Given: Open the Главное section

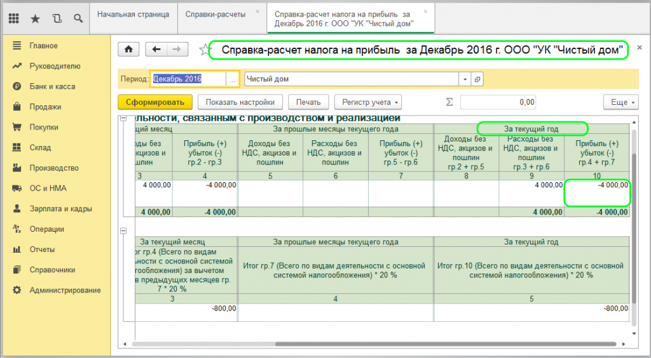Looking at the screenshot, I should click(x=43, y=46).
